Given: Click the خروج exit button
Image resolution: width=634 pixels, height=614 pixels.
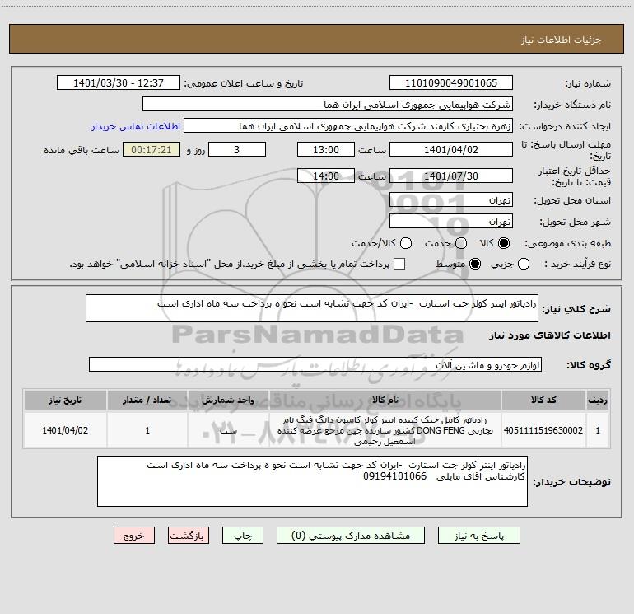Looking at the screenshot, I should 134,536.
